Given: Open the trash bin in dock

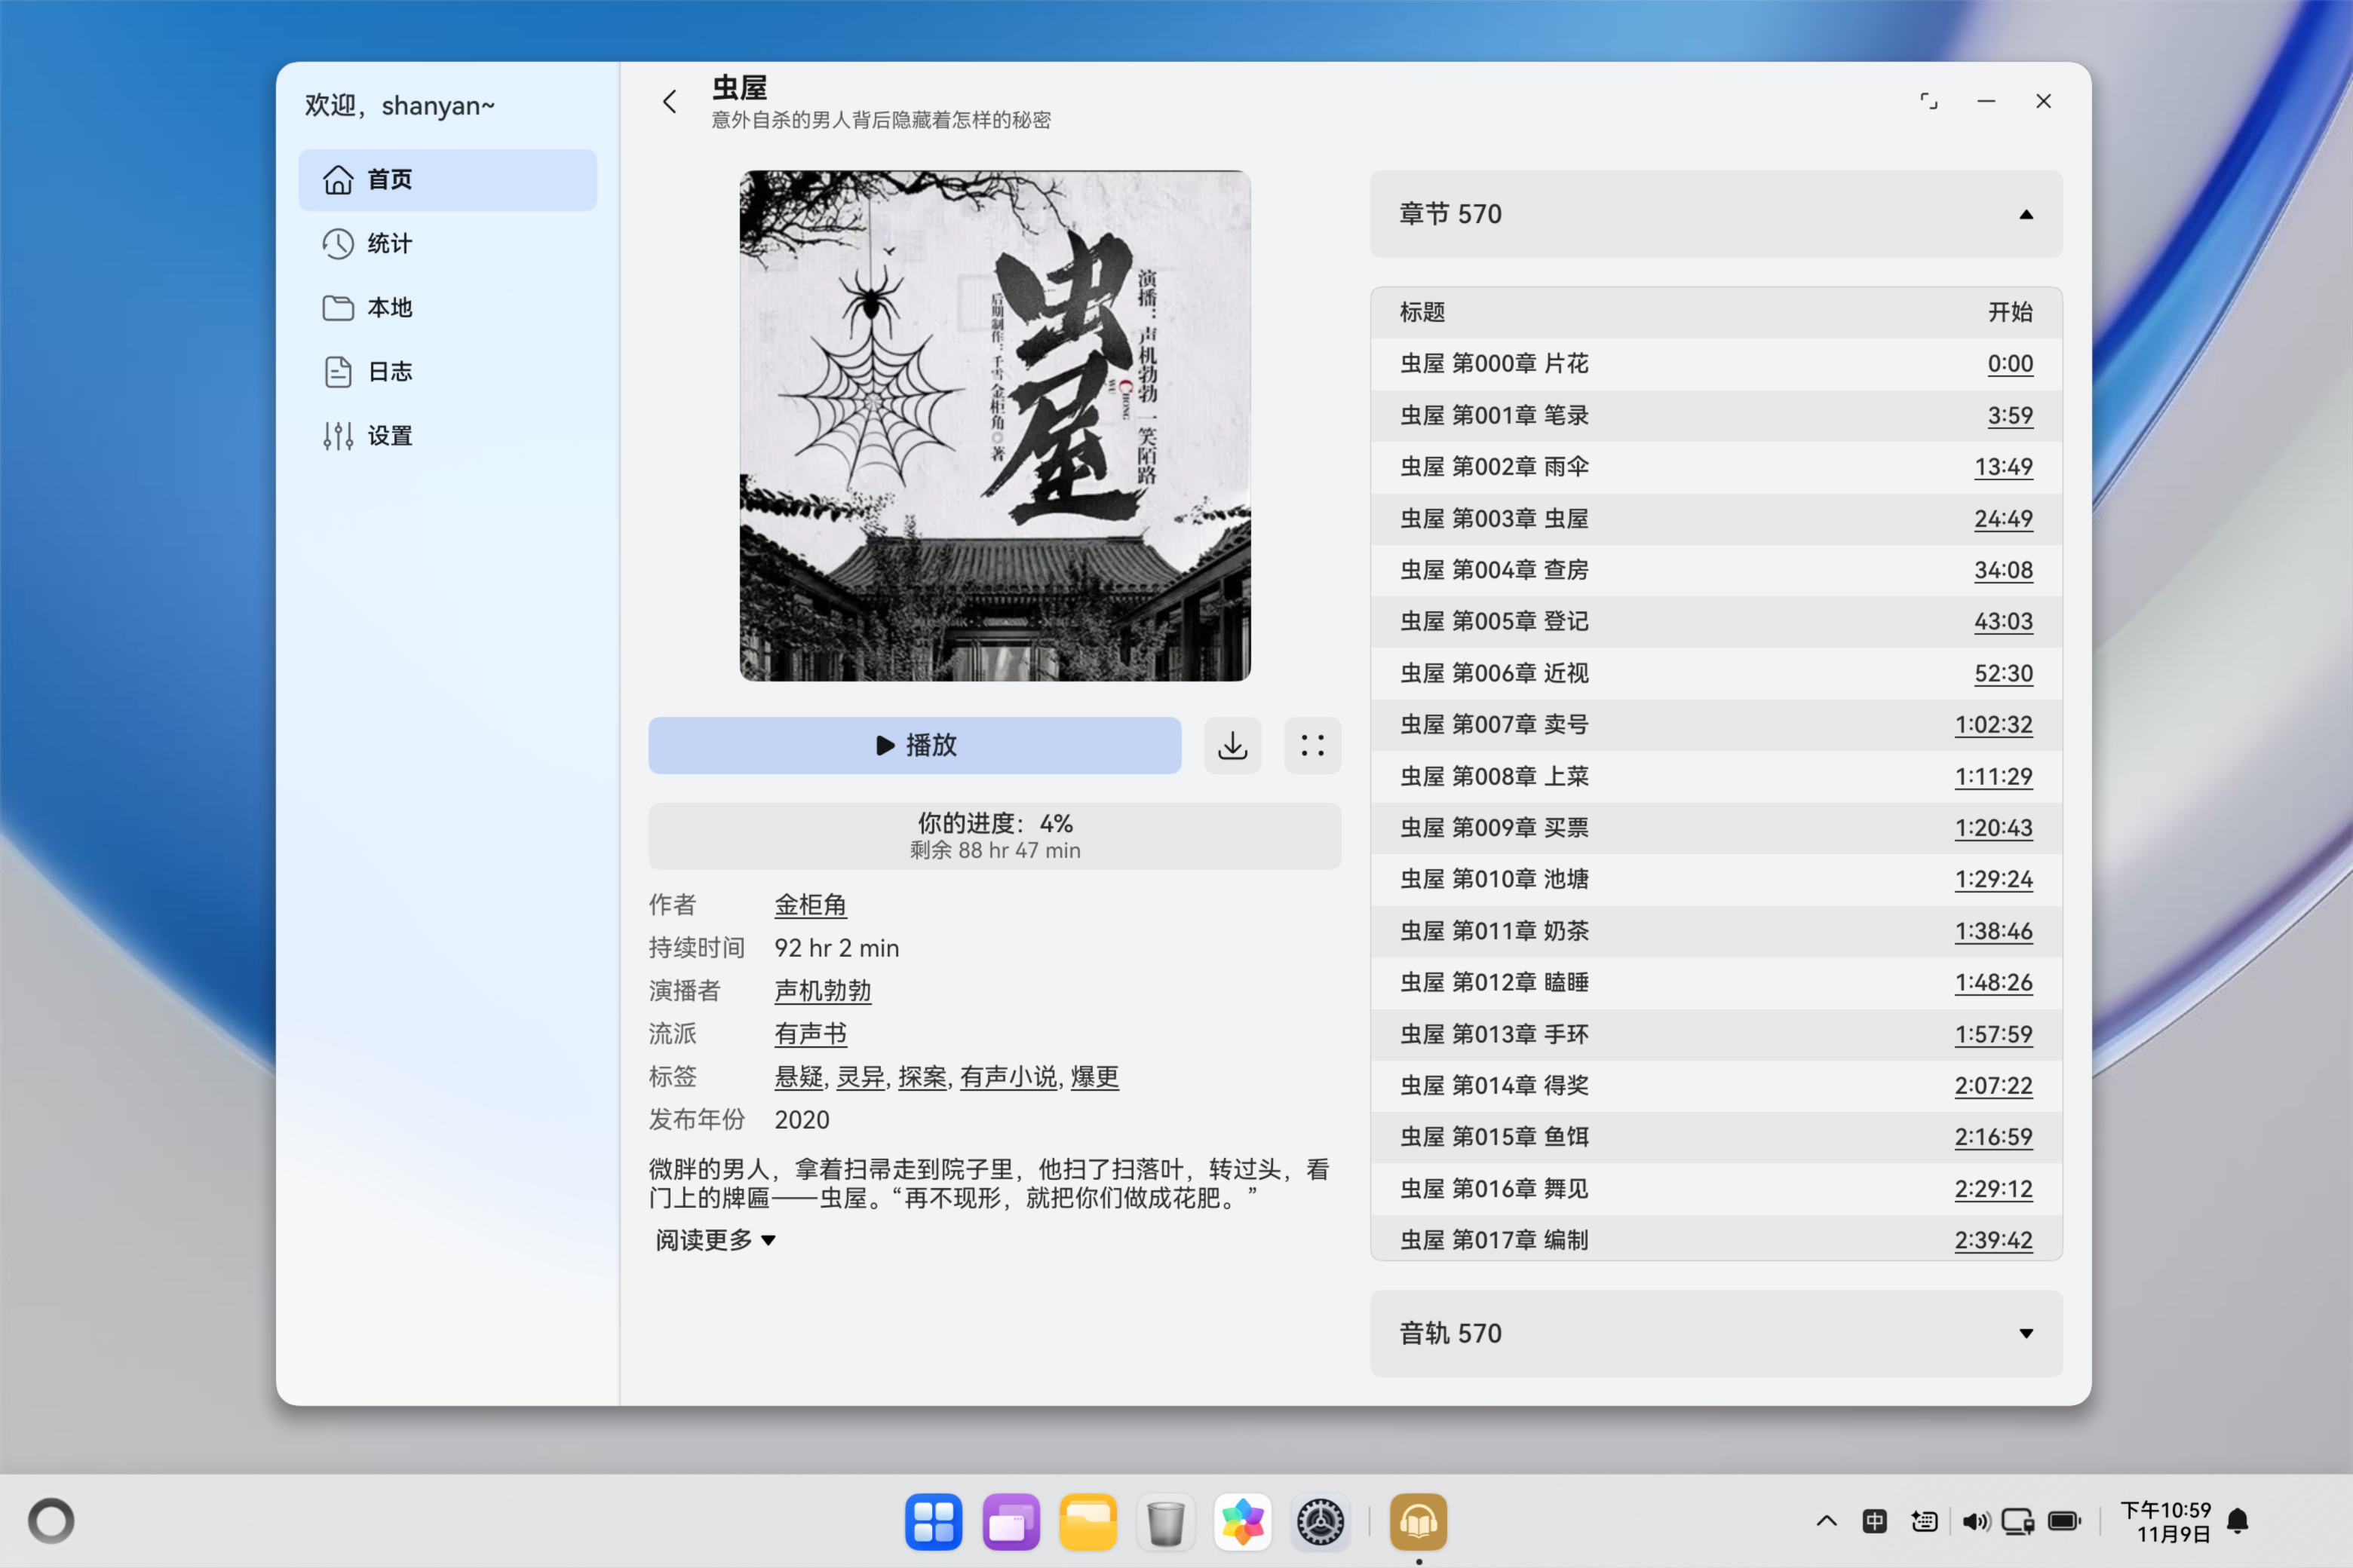Looking at the screenshot, I should (1165, 1522).
